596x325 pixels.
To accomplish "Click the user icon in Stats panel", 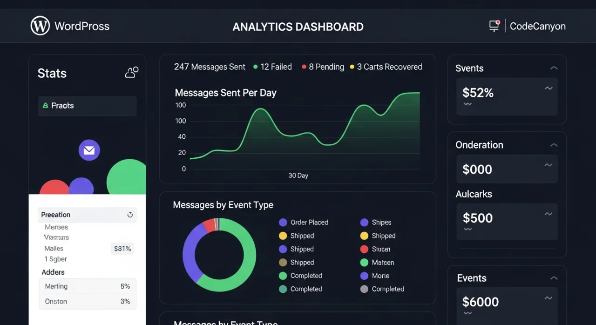I will (x=132, y=72).
